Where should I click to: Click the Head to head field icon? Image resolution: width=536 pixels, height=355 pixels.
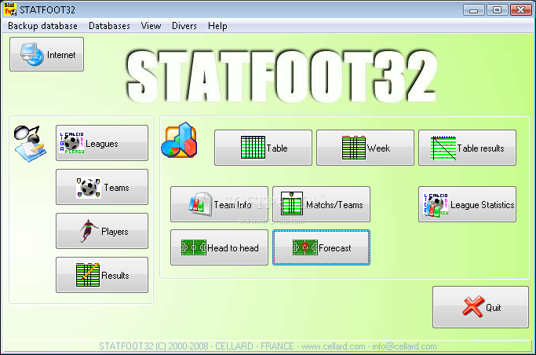pos(194,247)
